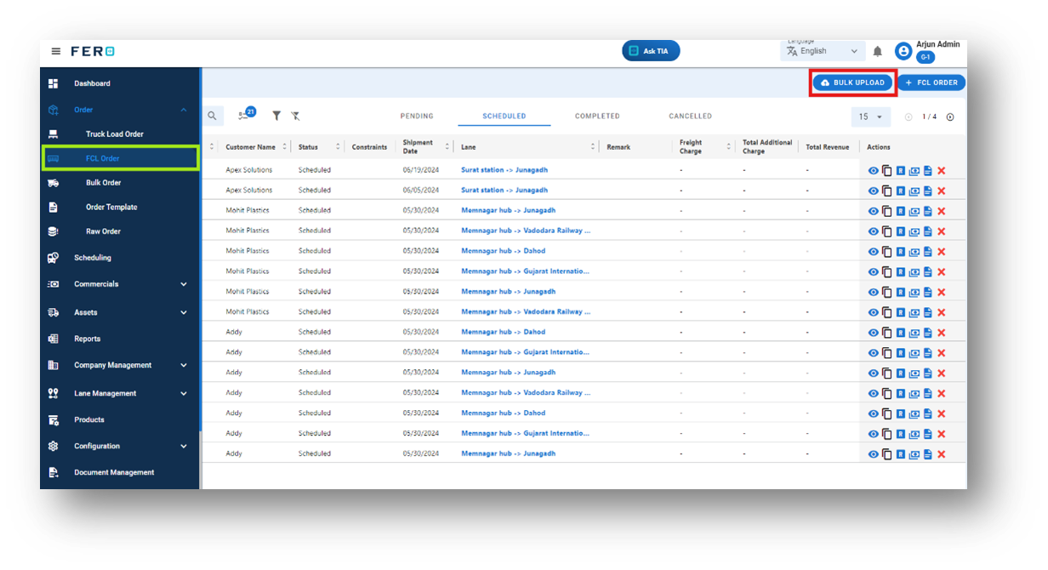1048x570 pixels.
Task: Sort by Freight Charge column
Action: coord(728,147)
